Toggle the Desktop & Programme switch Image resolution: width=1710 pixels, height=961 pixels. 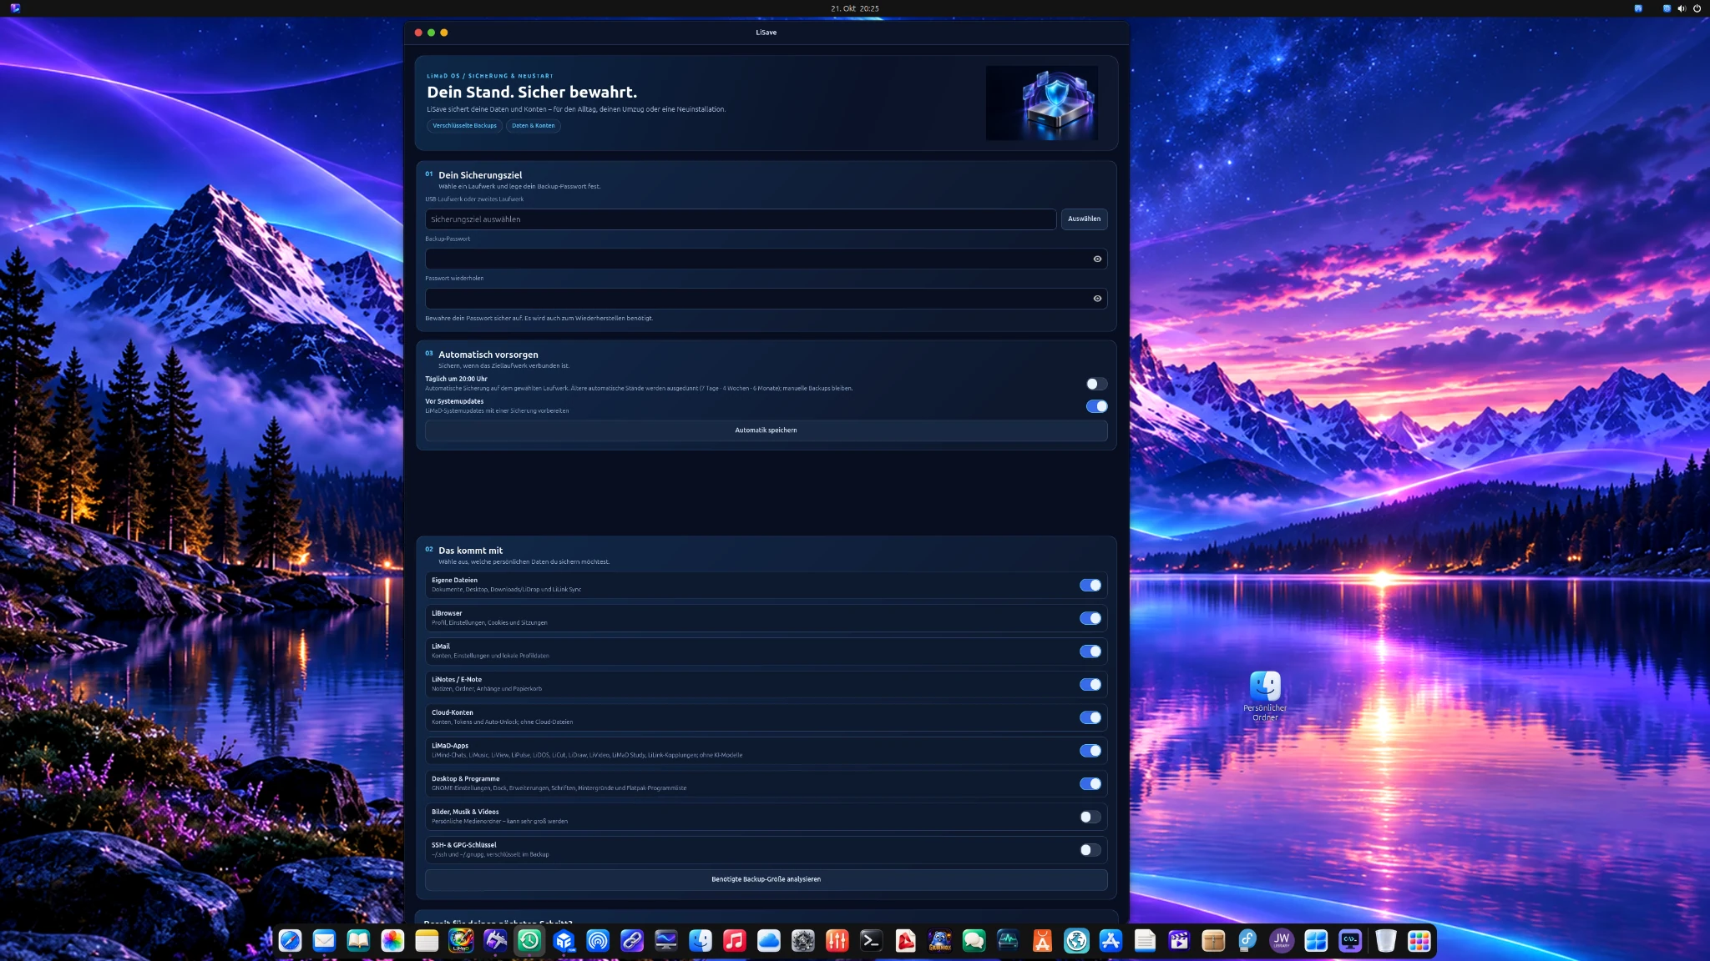click(x=1090, y=784)
